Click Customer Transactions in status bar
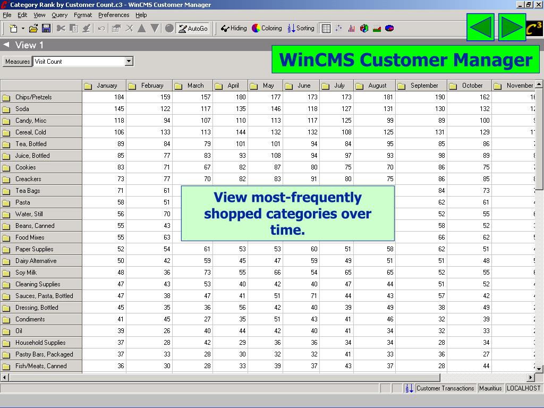544x408 pixels. [x=445, y=388]
